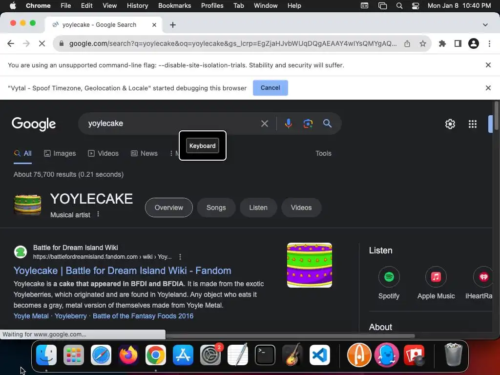Click the yoylecake cake result thumbnail
This screenshot has width=500, height=375.
(x=309, y=265)
